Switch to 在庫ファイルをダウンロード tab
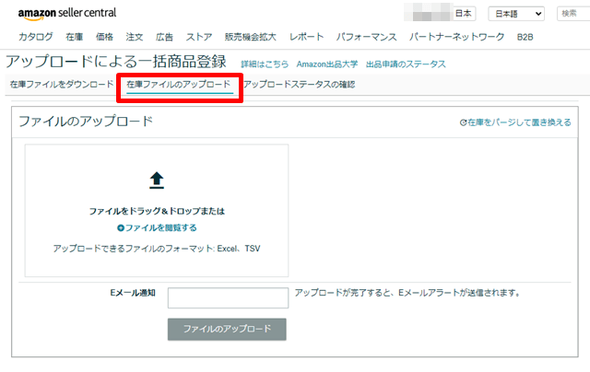Viewport: 590px width, 372px height. 61,85
